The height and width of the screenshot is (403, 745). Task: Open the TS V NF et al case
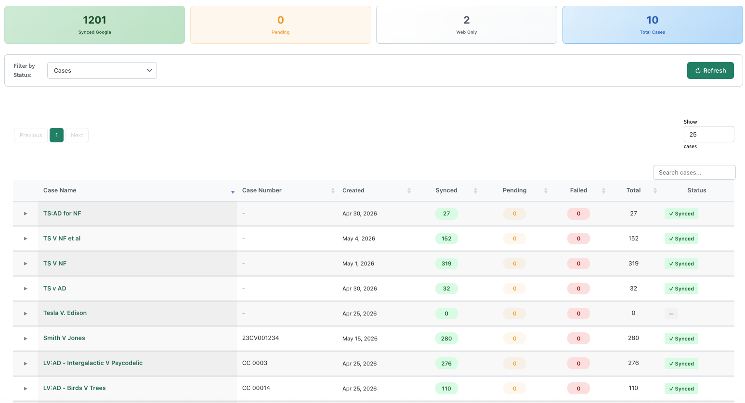tap(62, 239)
